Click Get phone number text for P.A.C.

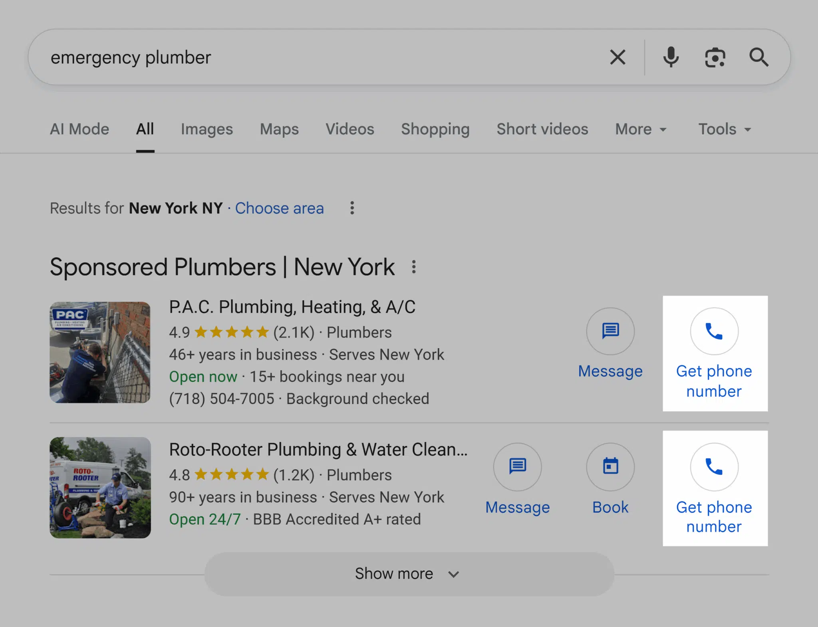pos(714,381)
